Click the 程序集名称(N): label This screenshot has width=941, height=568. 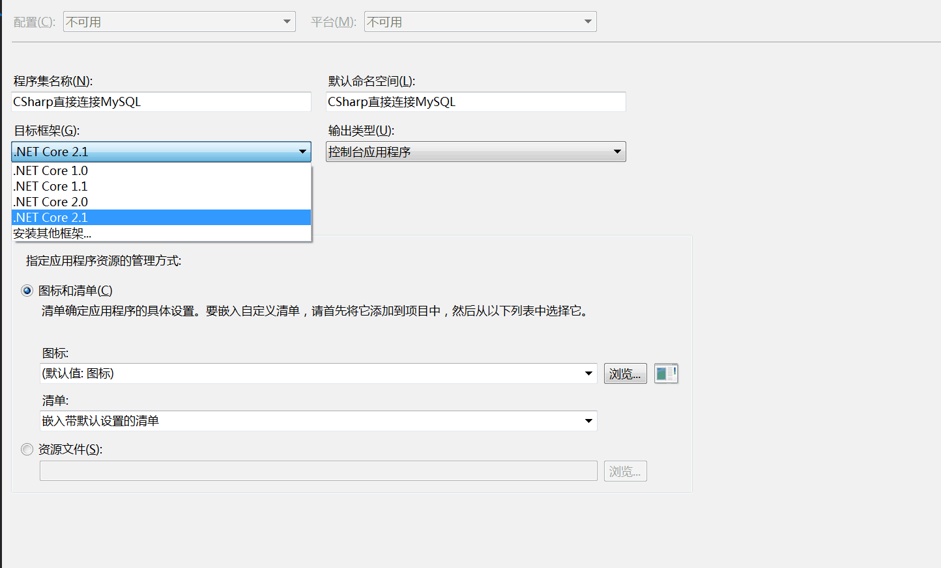pyautogui.click(x=53, y=81)
